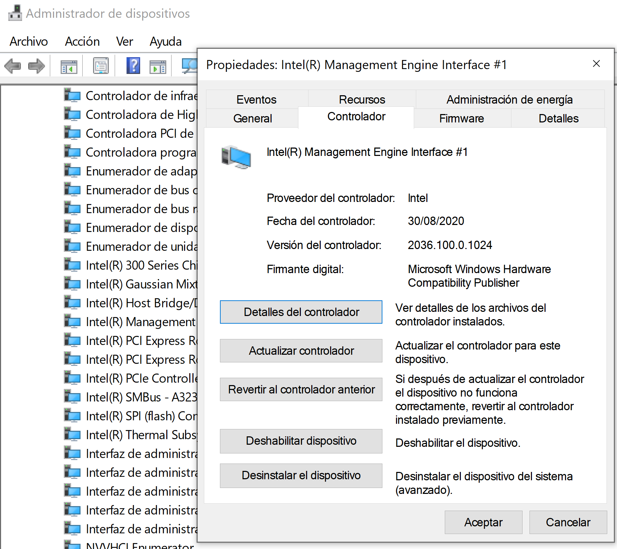The height and width of the screenshot is (549, 617).
Task: Switch to the Recursos tab
Action: click(362, 99)
